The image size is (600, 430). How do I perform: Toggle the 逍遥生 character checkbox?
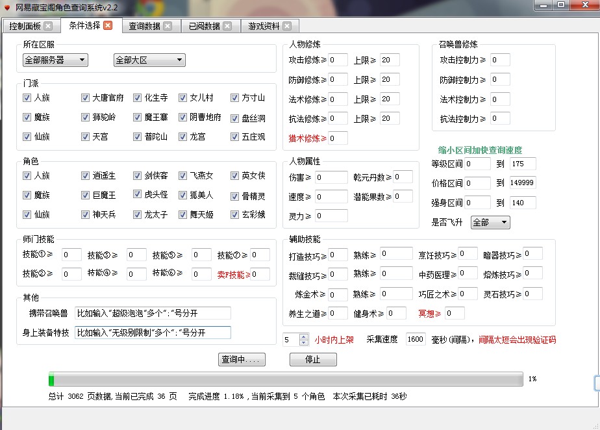(85, 176)
